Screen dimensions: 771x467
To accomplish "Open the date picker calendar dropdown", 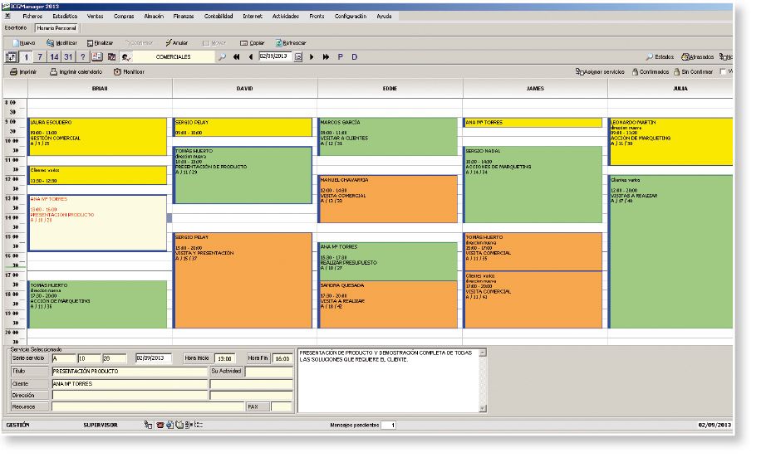I will (x=298, y=57).
